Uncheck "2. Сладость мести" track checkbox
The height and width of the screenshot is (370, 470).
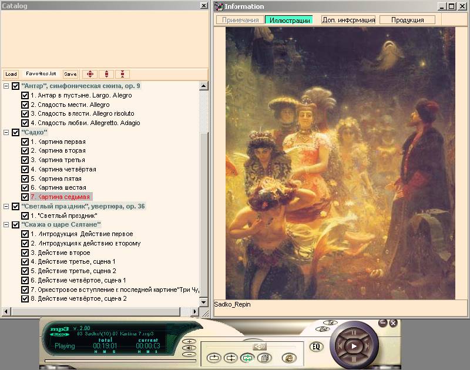click(x=25, y=105)
